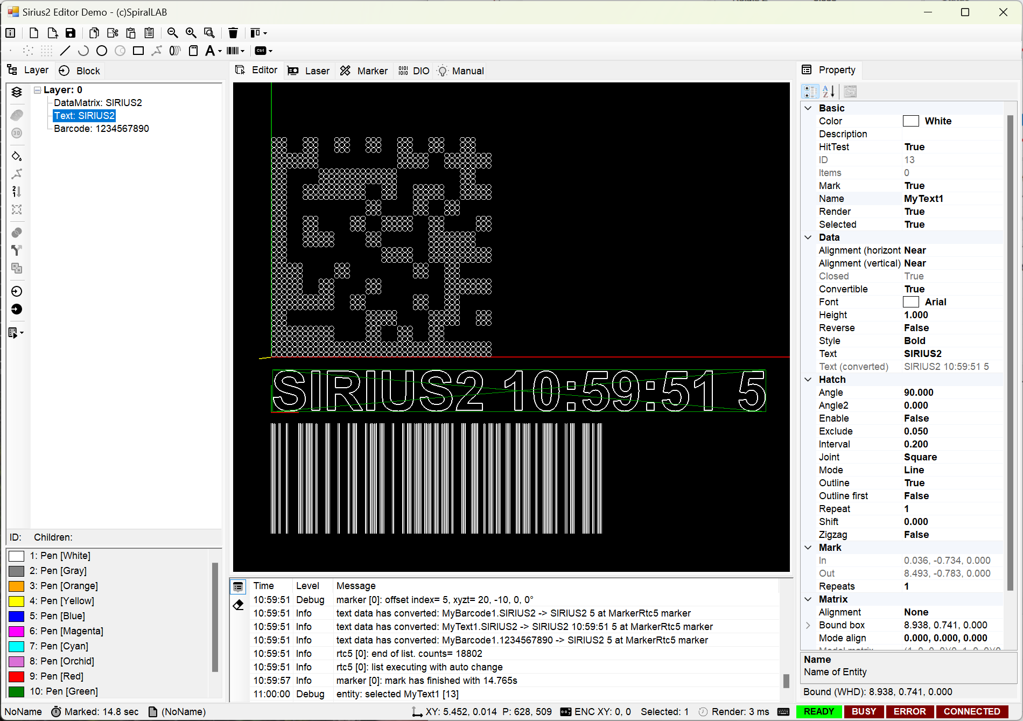This screenshot has width=1023, height=721.
Task: Select the Circle drawing tool
Action: [x=102, y=51]
